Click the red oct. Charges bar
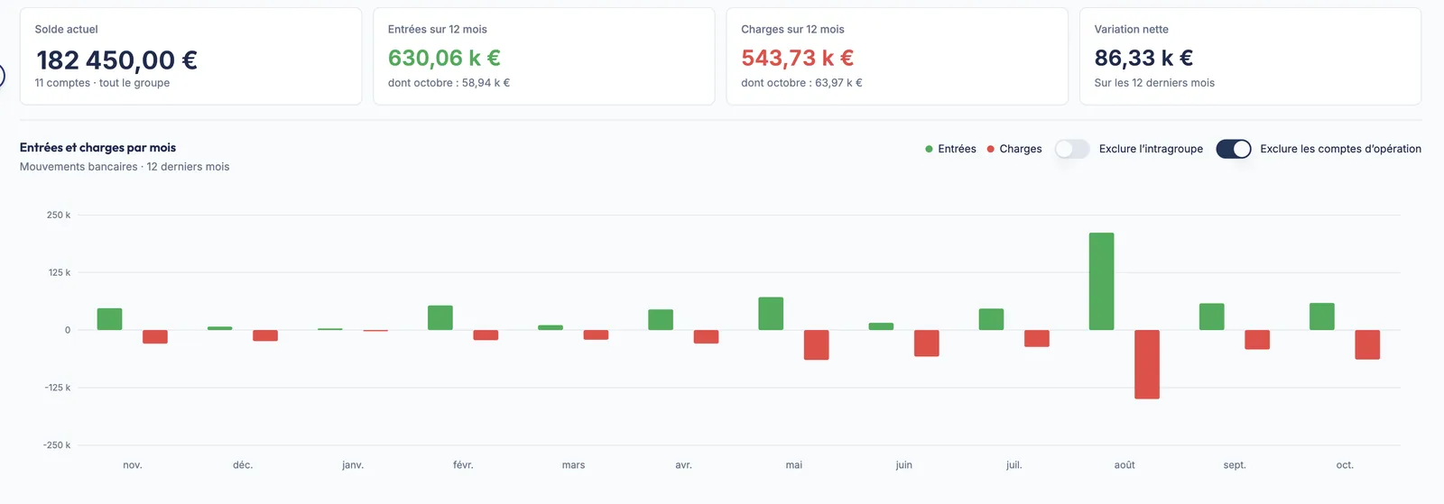Screen dimensions: 1444x504 click(1367, 344)
